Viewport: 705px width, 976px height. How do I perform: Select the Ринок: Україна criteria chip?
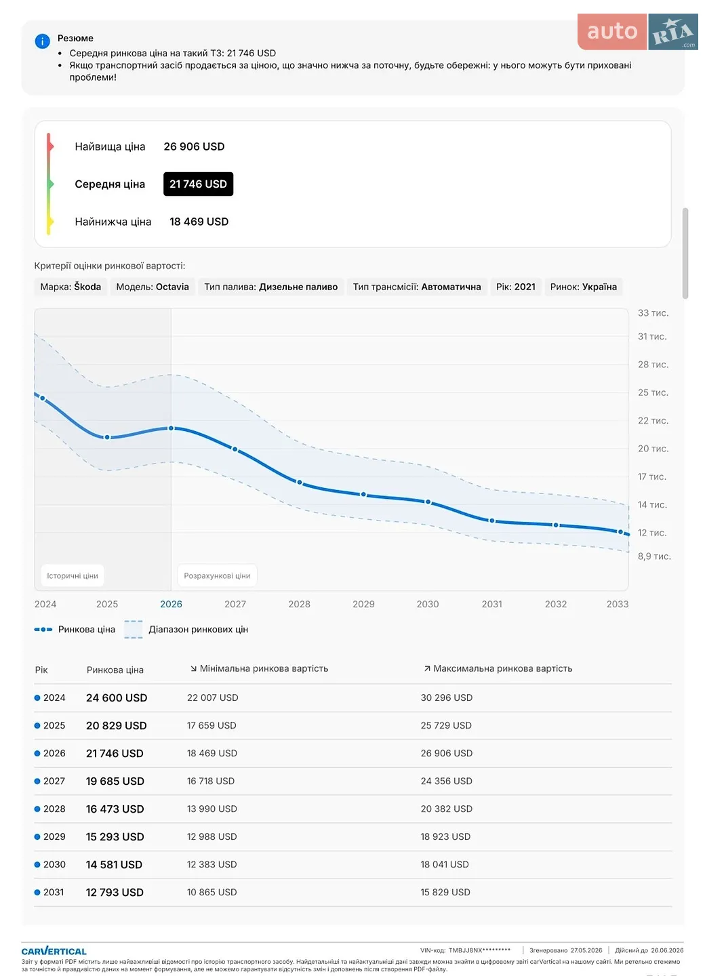(x=584, y=287)
